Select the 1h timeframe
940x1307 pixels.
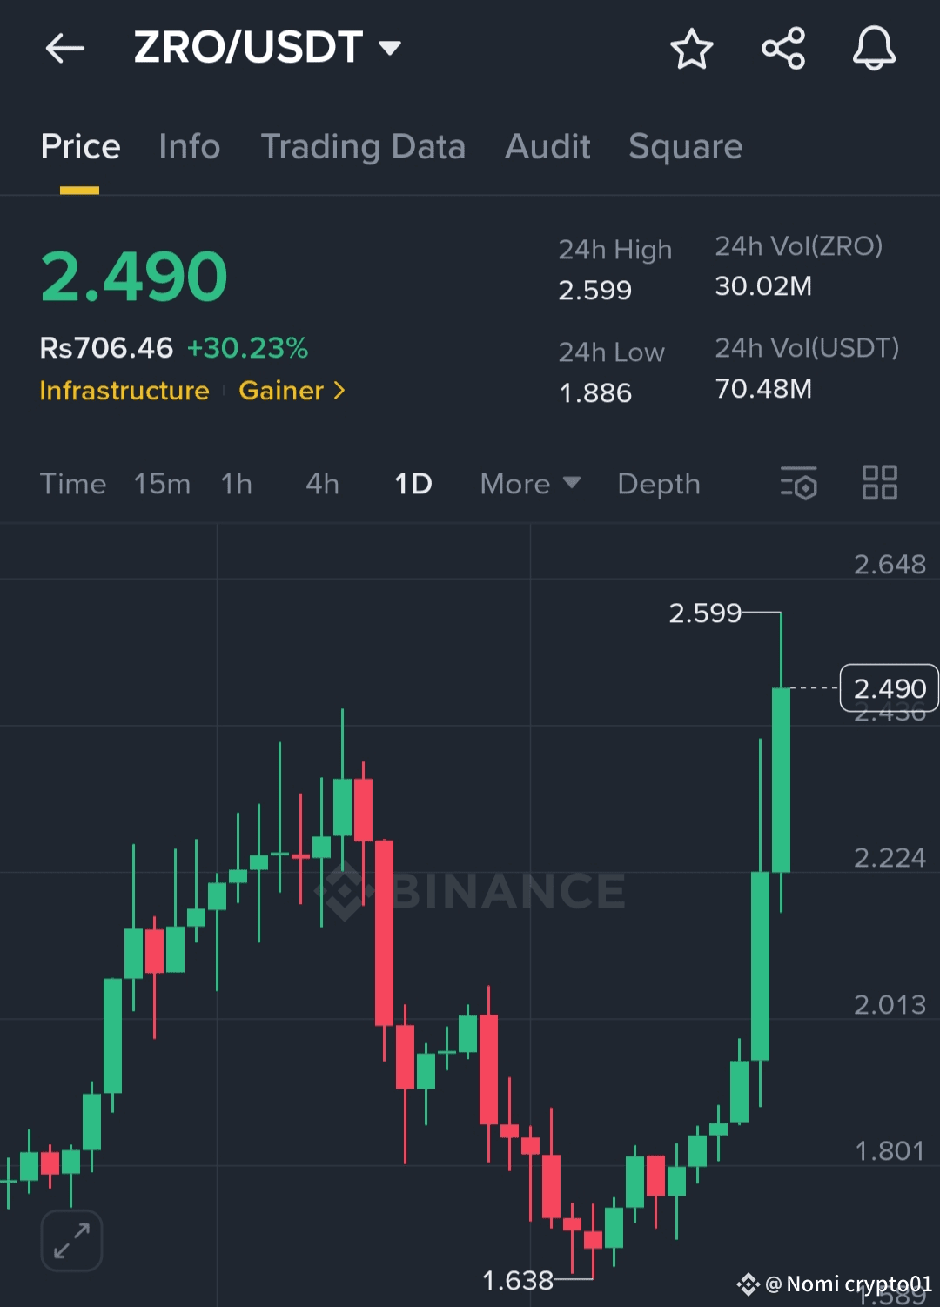click(236, 484)
